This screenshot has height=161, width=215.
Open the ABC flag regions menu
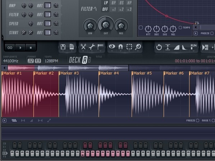tap(100, 47)
